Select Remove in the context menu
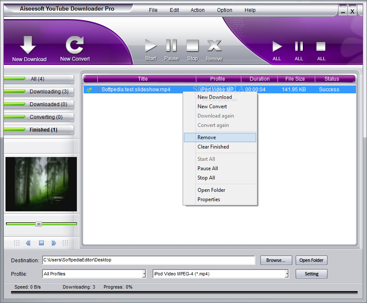367x303 pixels. point(220,137)
